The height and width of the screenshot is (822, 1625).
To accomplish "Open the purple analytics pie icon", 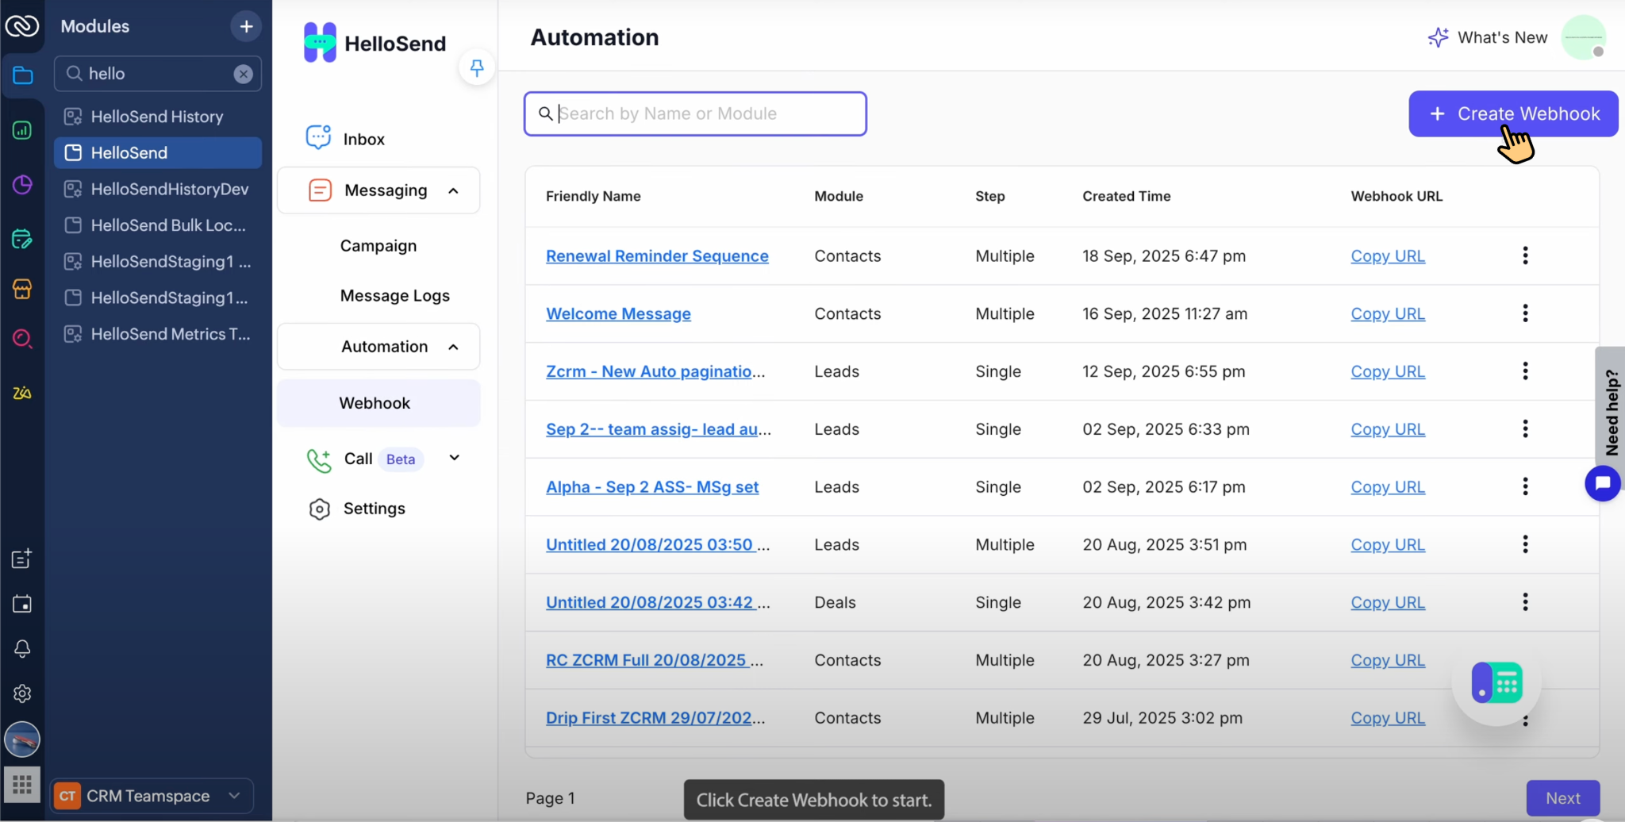I will click(22, 185).
